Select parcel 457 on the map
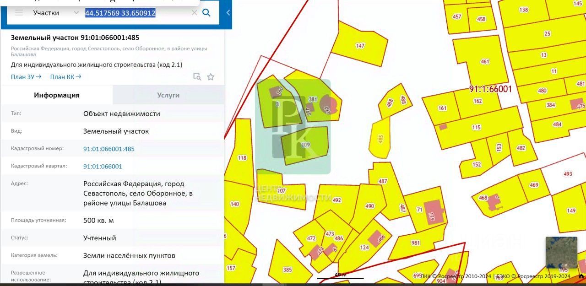Screen dimensions: 586x286 457,16
